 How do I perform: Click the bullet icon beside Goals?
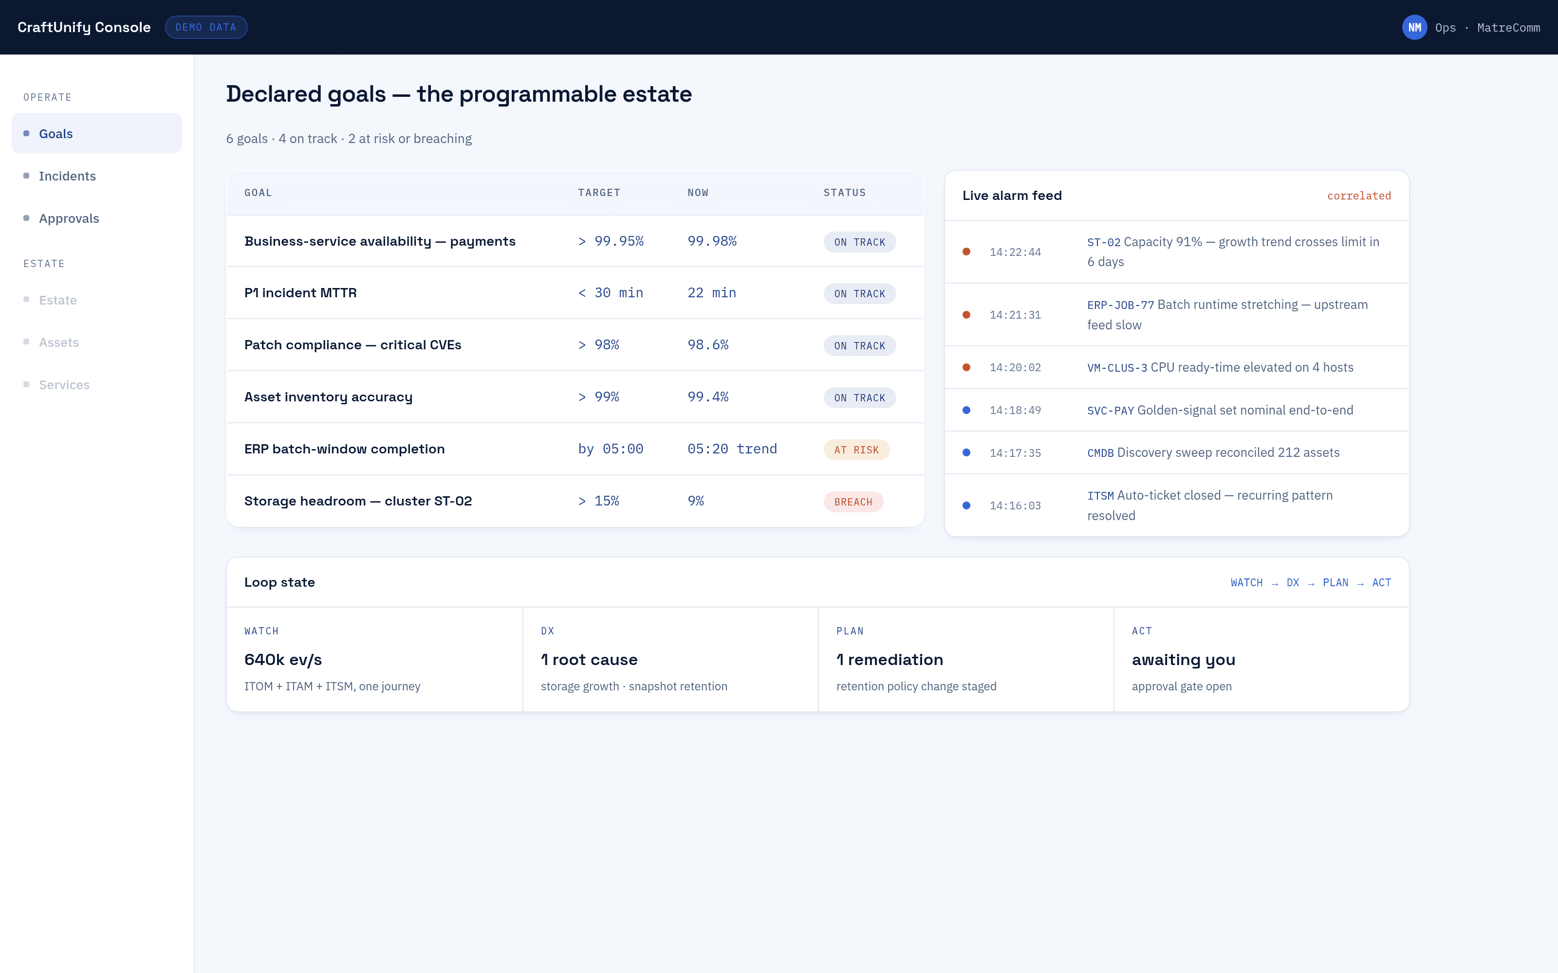pos(26,133)
